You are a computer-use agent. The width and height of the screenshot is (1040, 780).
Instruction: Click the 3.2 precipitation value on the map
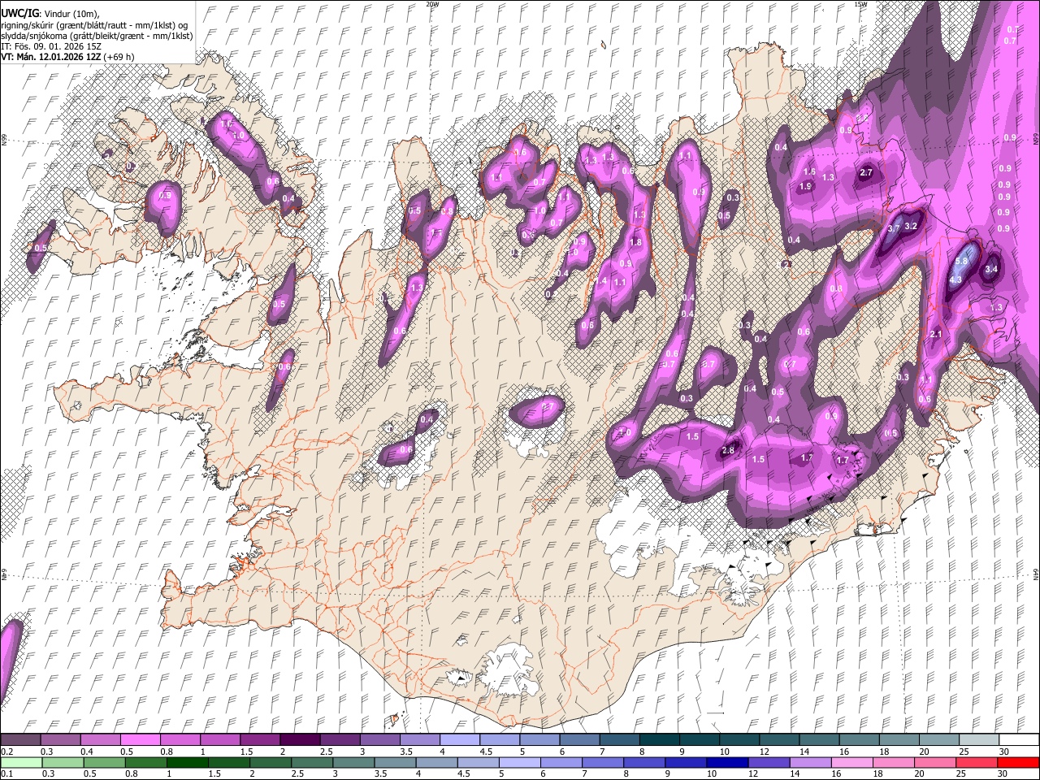coord(911,226)
